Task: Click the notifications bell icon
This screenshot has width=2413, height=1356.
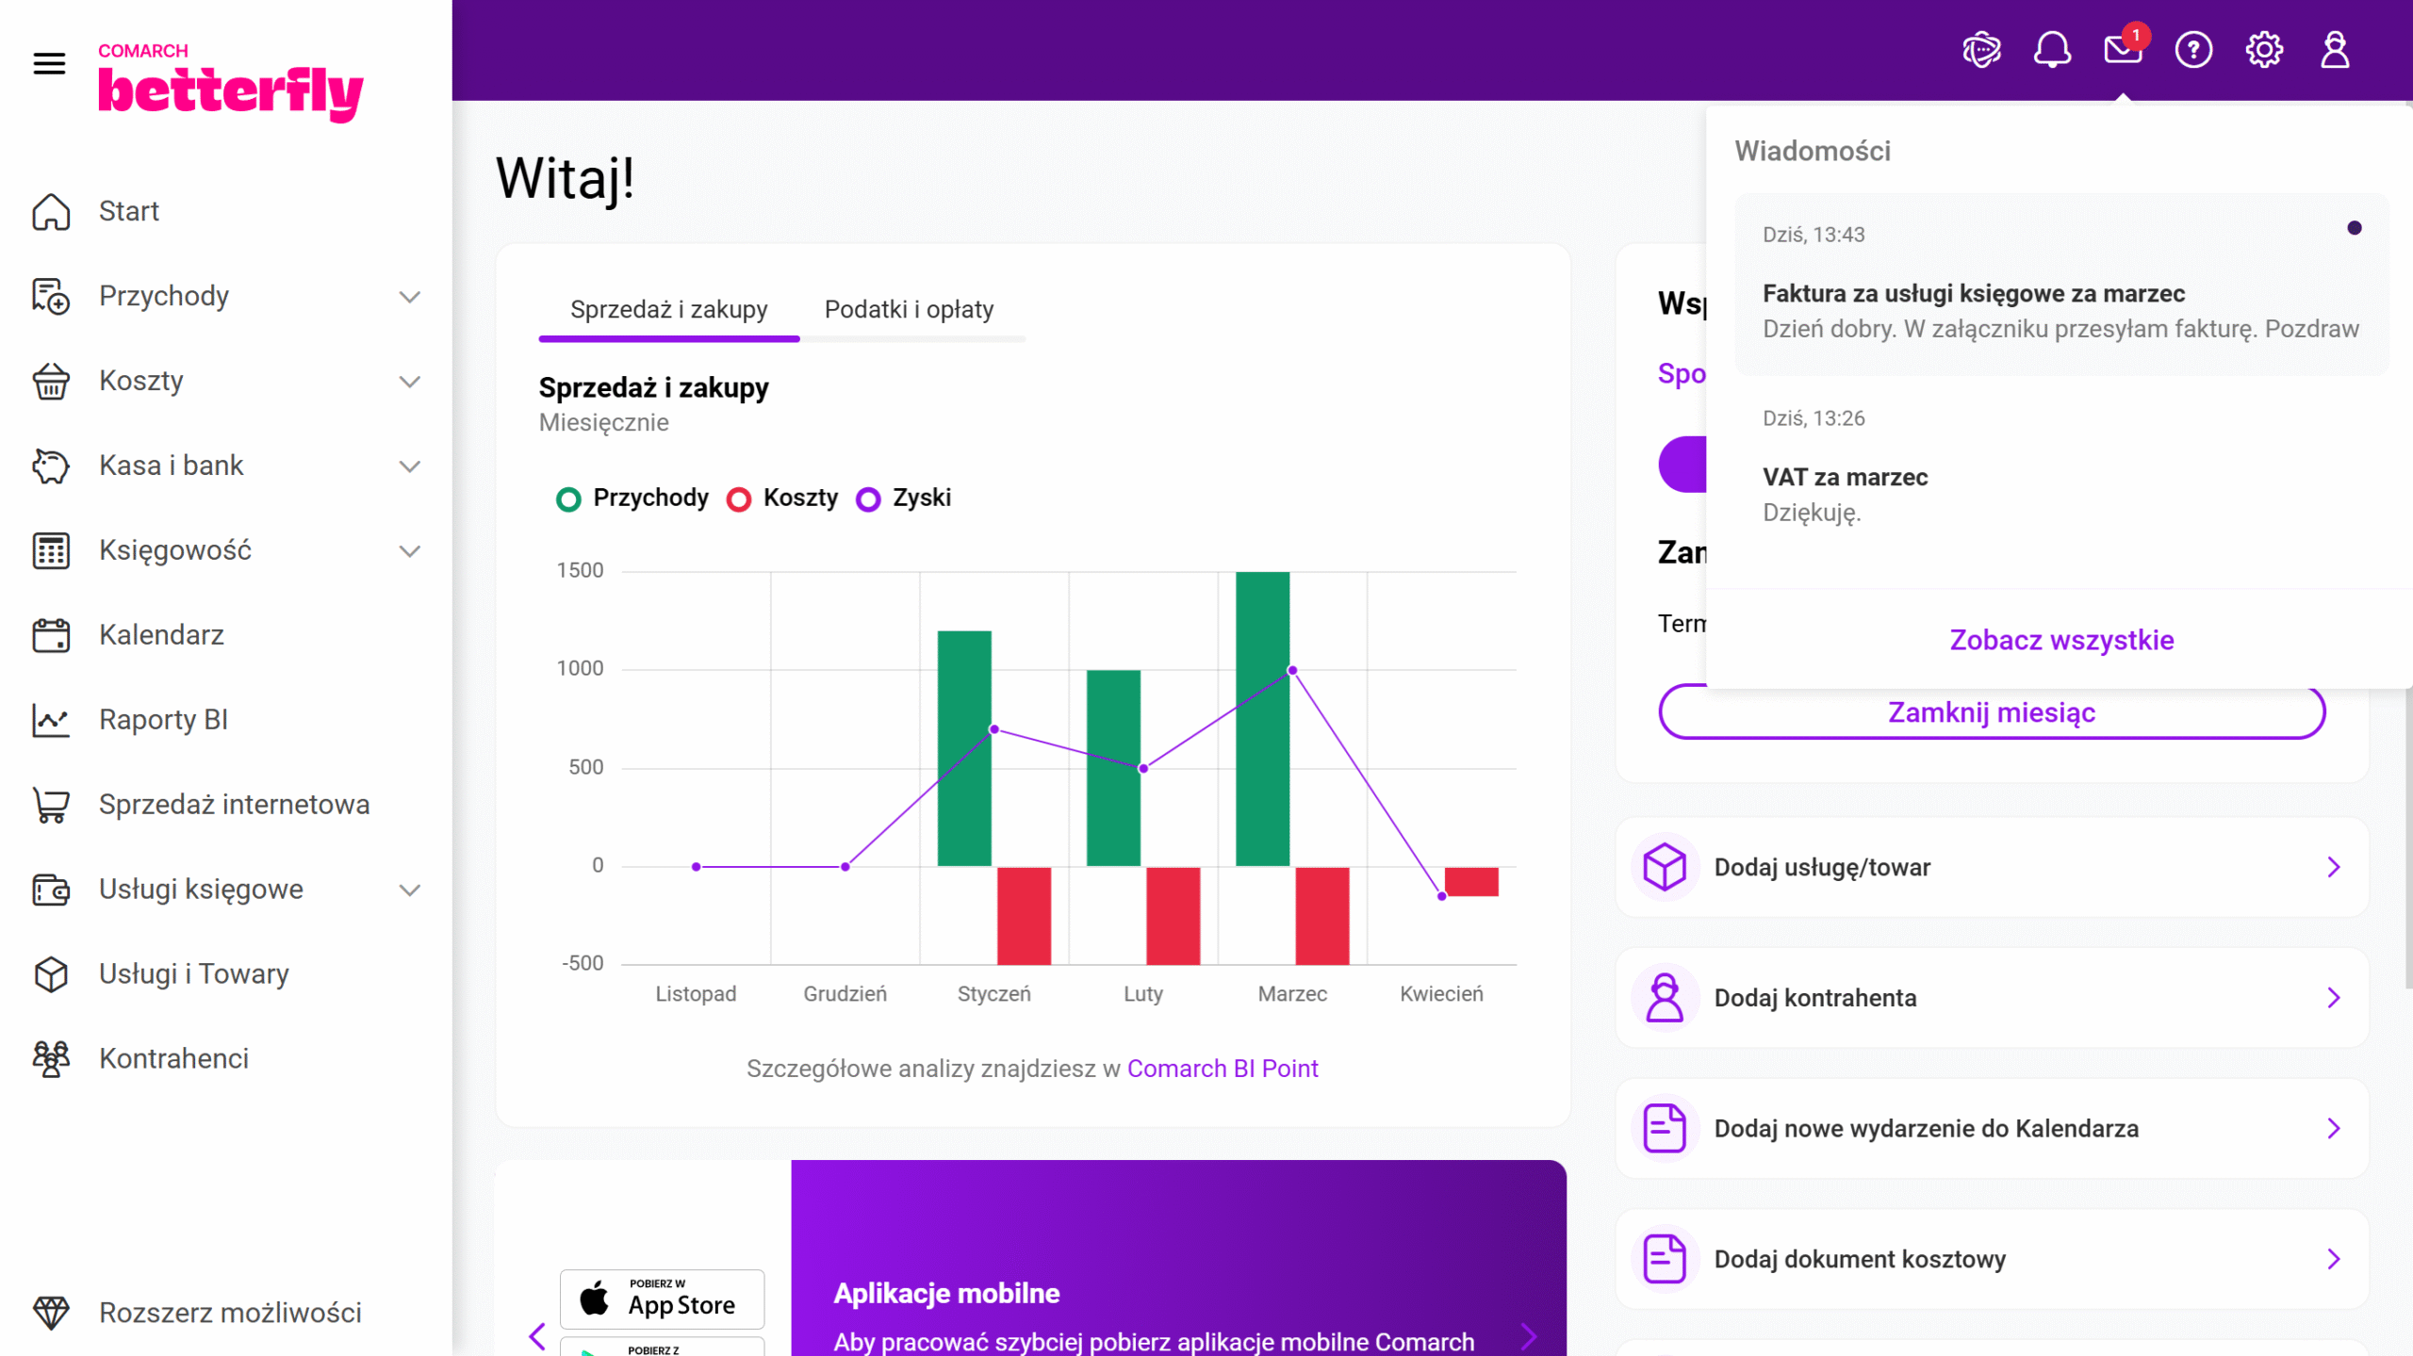Action: click(x=2052, y=50)
